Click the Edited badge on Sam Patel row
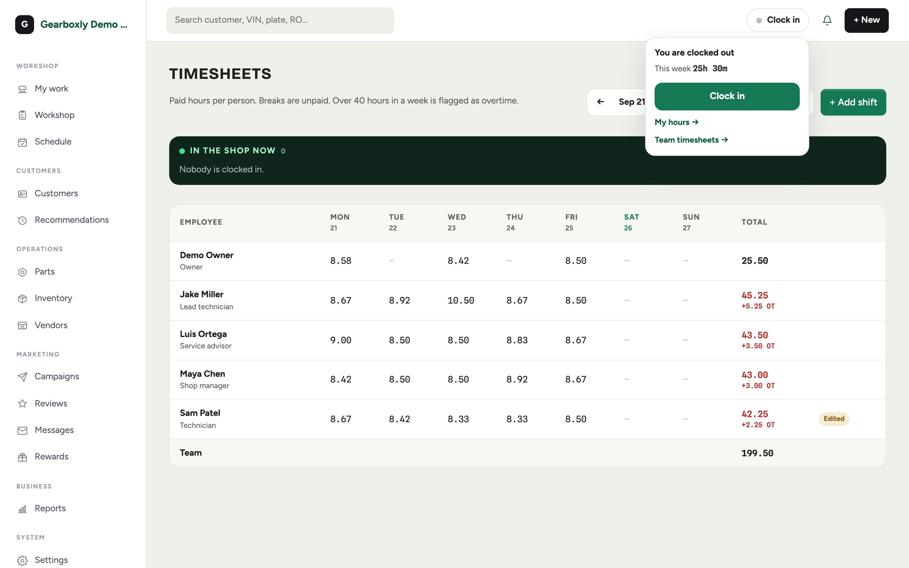The height and width of the screenshot is (568, 909). (x=834, y=419)
